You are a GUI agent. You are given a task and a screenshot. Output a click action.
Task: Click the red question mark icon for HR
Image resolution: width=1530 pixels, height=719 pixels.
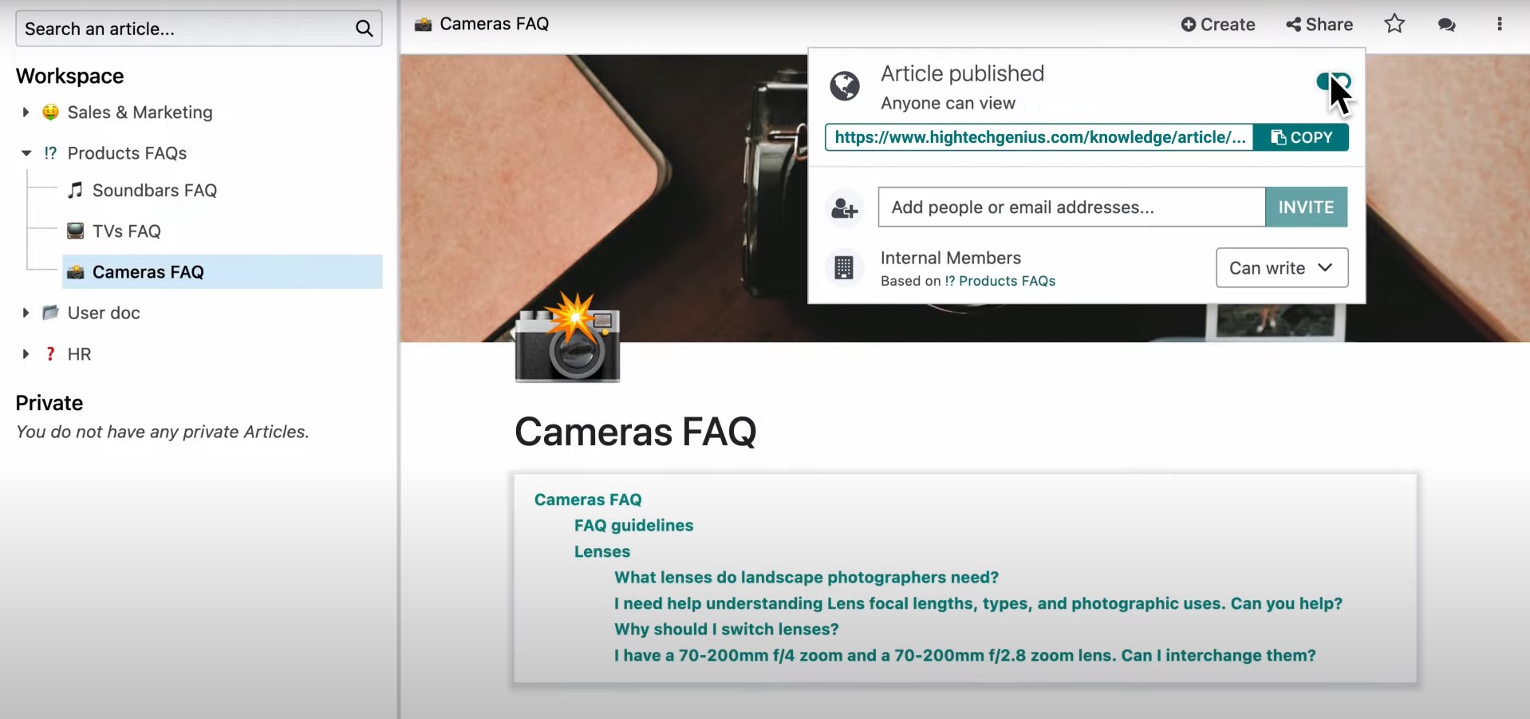point(50,354)
